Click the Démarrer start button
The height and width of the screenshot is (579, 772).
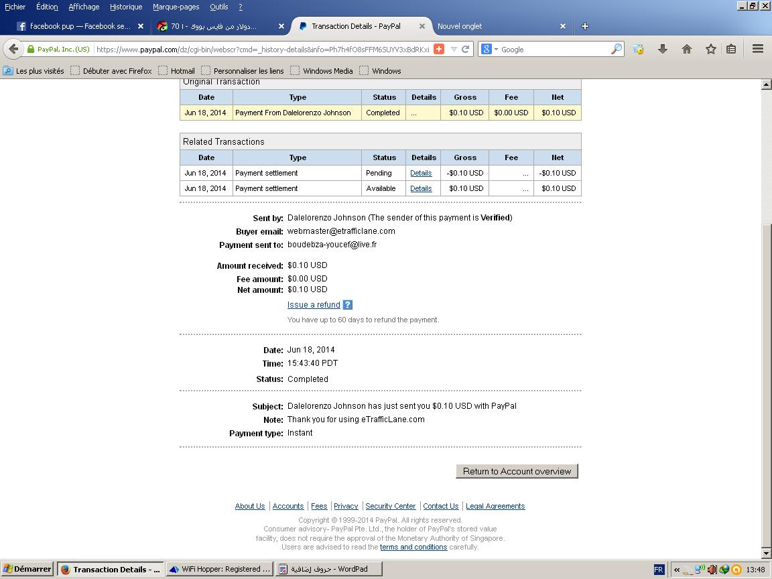tap(27, 569)
